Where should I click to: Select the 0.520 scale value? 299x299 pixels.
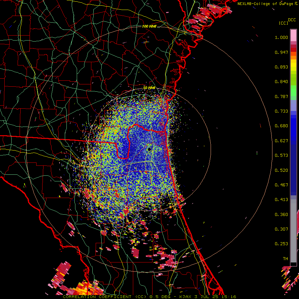point(281,170)
